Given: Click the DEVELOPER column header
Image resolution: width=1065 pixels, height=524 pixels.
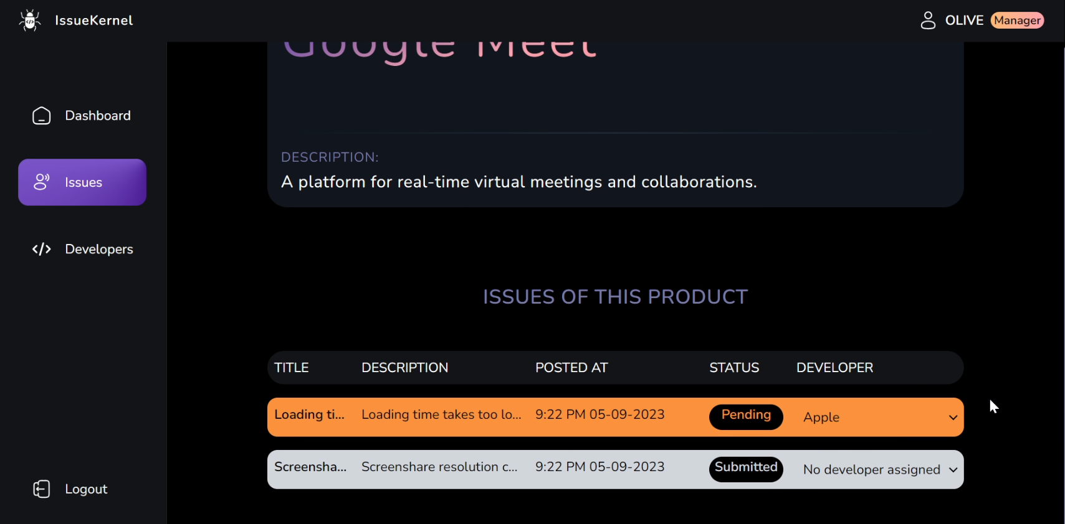Looking at the screenshot, I should (834, 368).
